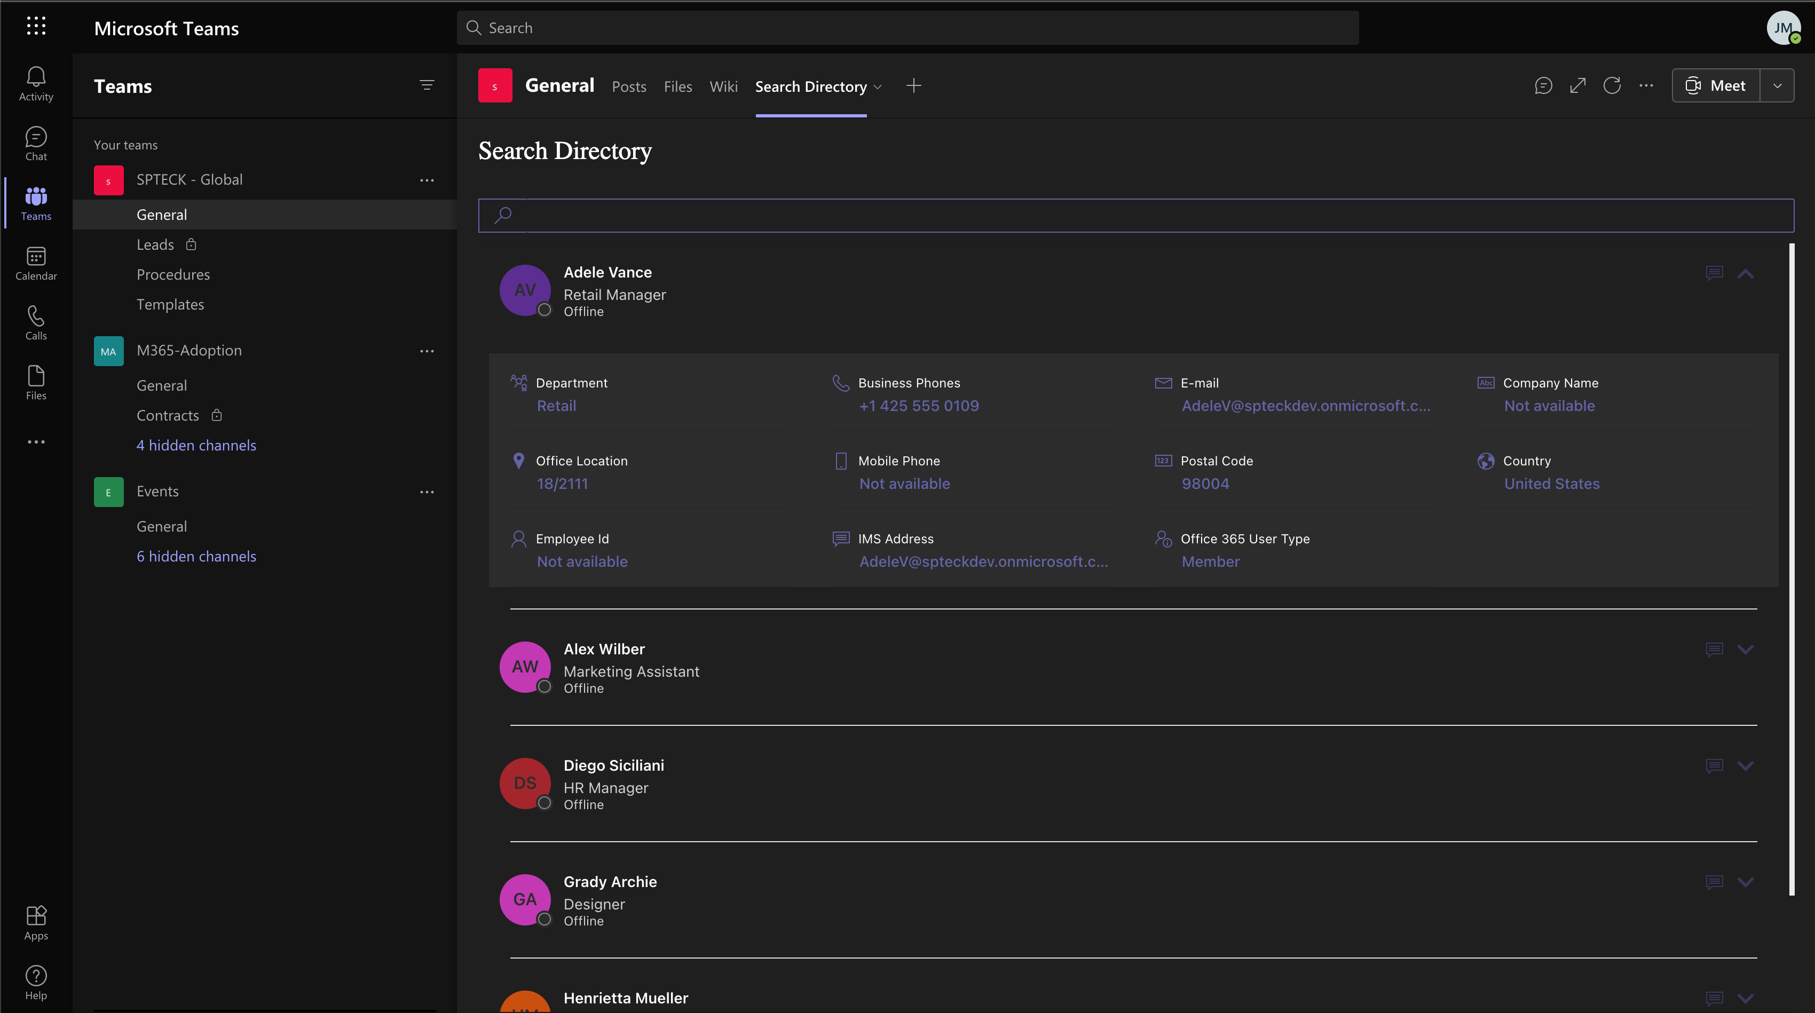Open Help in the left rail
Viewport: 1815px width, 1013px height.
pos(36,983)
